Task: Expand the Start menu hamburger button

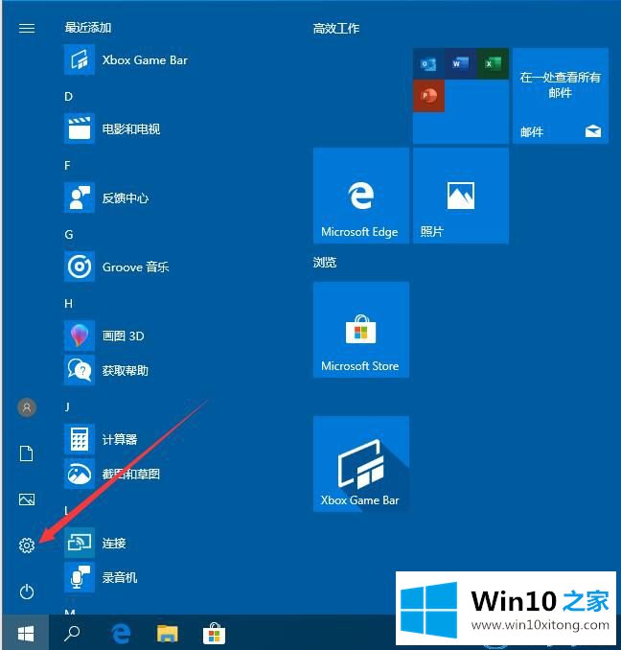Action: pos(27,28)
